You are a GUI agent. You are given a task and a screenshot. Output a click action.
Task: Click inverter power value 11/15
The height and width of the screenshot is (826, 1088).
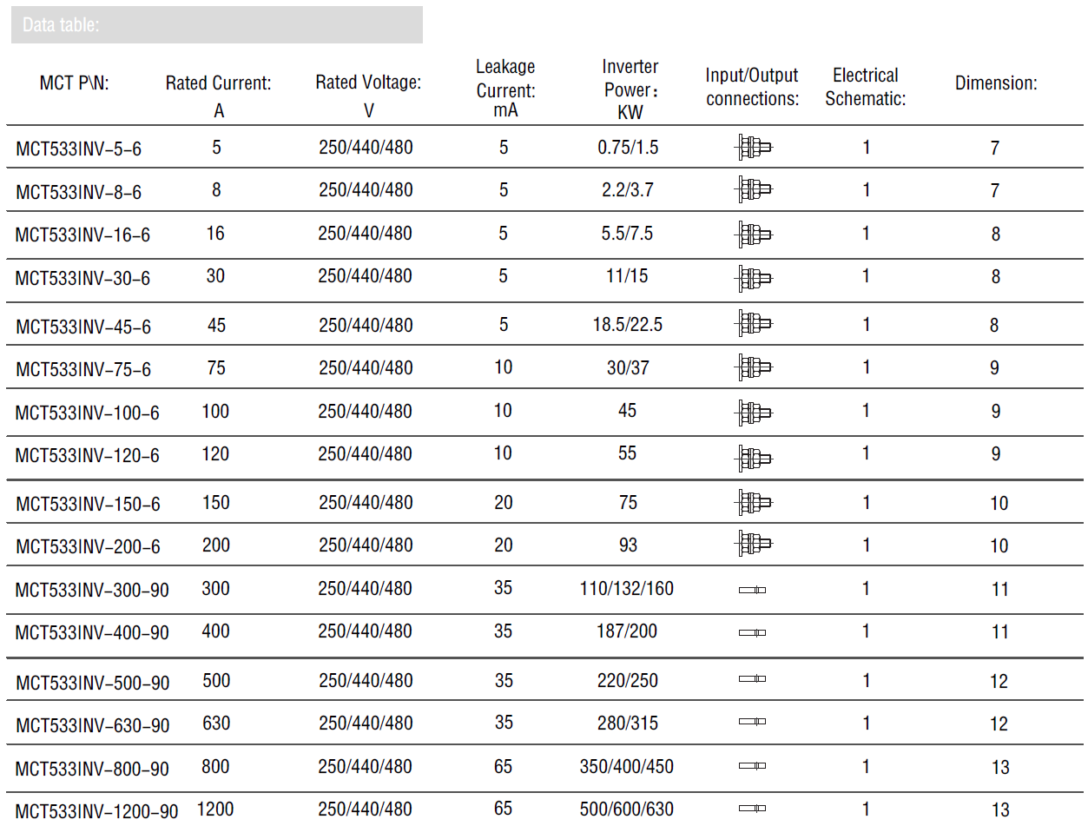[x=628, y=276]
